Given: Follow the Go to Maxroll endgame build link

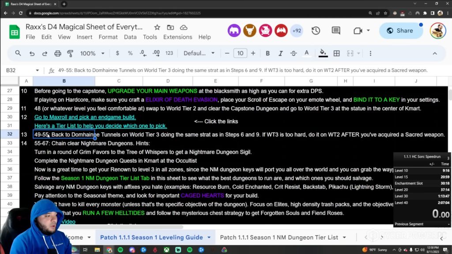Looking at the screenshot, I should tap(85, 117).
